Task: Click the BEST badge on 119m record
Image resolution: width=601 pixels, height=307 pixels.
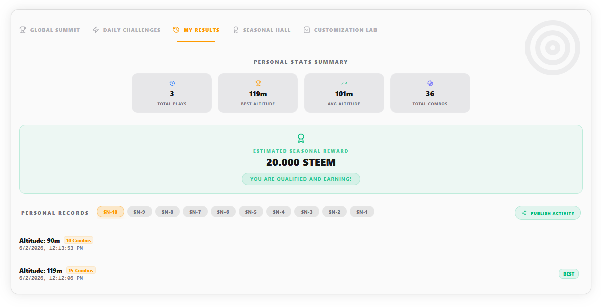Action: [569, 274]
